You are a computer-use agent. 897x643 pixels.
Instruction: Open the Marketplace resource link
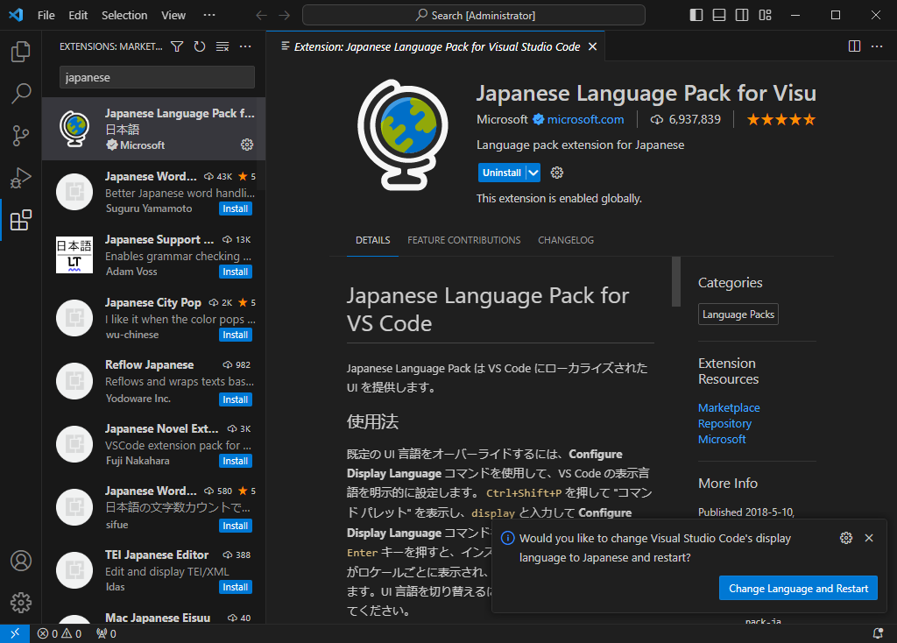(x=729, y=408)
